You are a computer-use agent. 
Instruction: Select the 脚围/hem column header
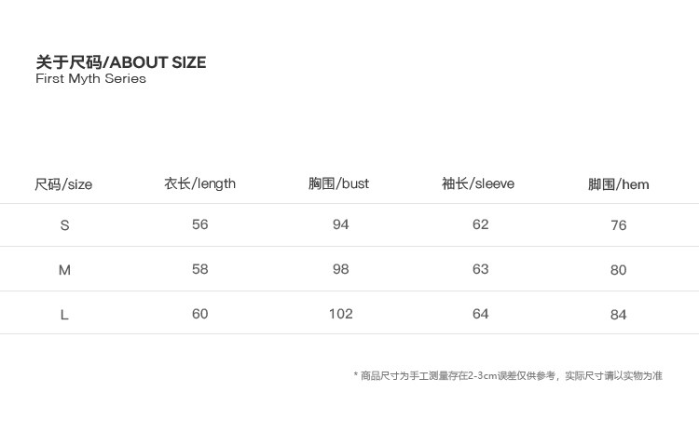pos(618,184)
